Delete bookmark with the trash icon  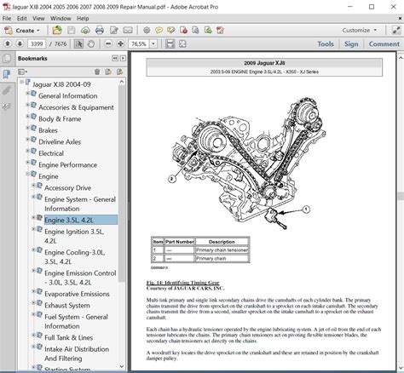click(97, 72)
